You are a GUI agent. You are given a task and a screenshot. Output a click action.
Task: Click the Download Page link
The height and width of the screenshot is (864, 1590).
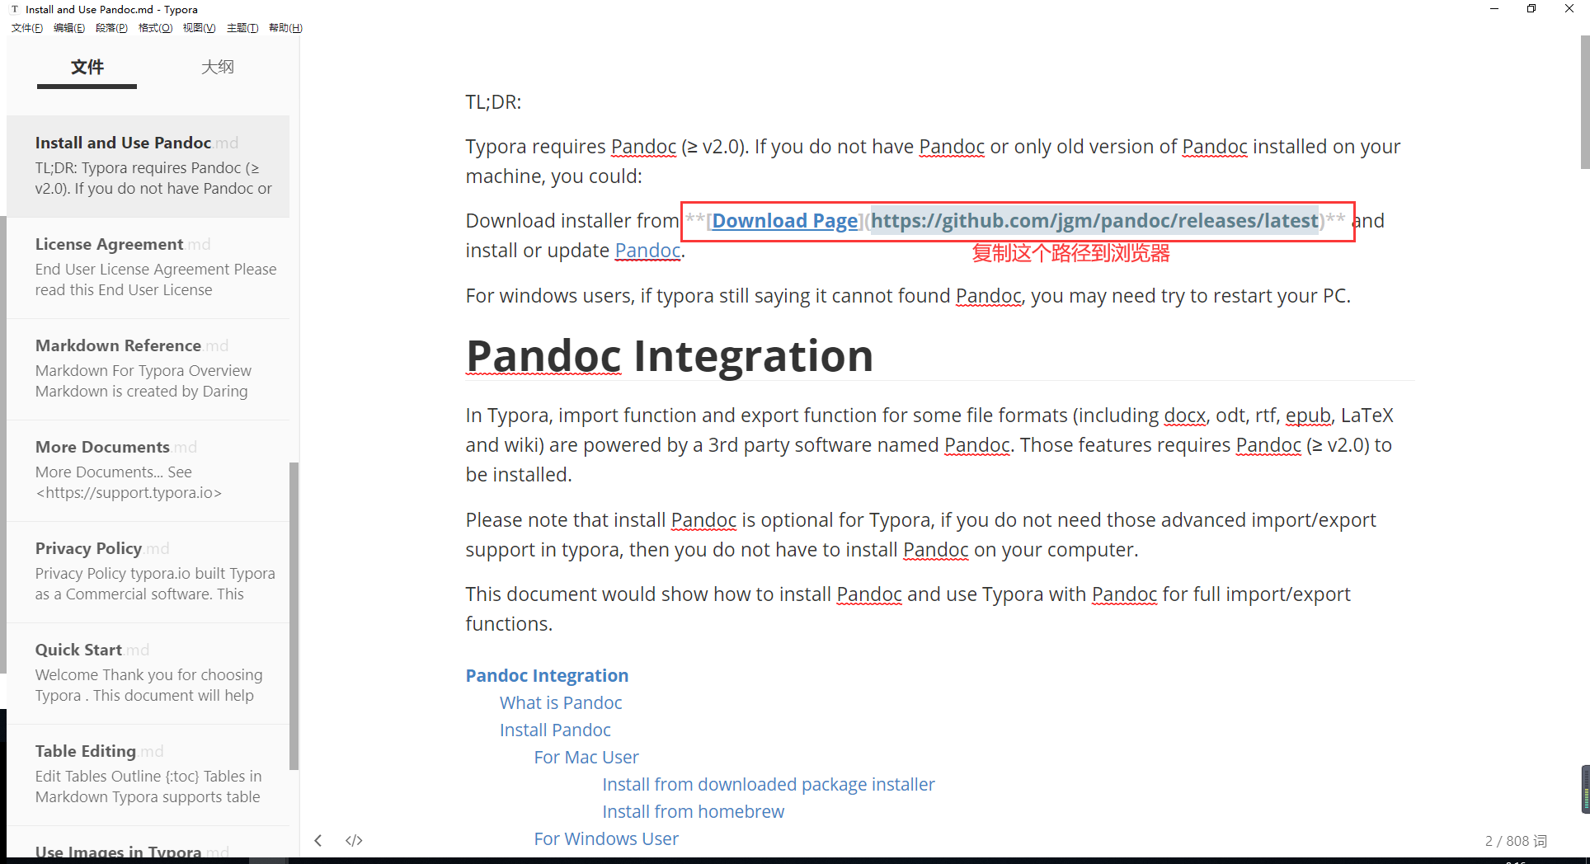point(785,221)
